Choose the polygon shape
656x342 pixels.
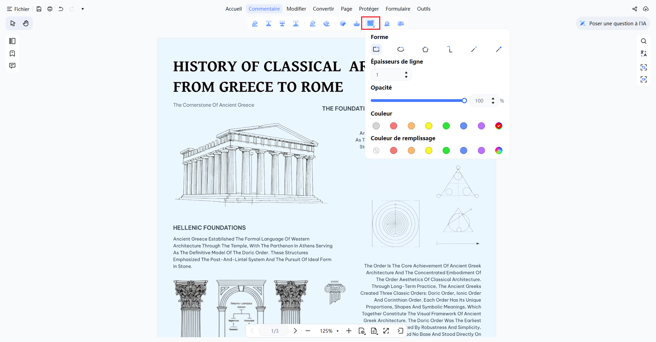tap(425, 49)
